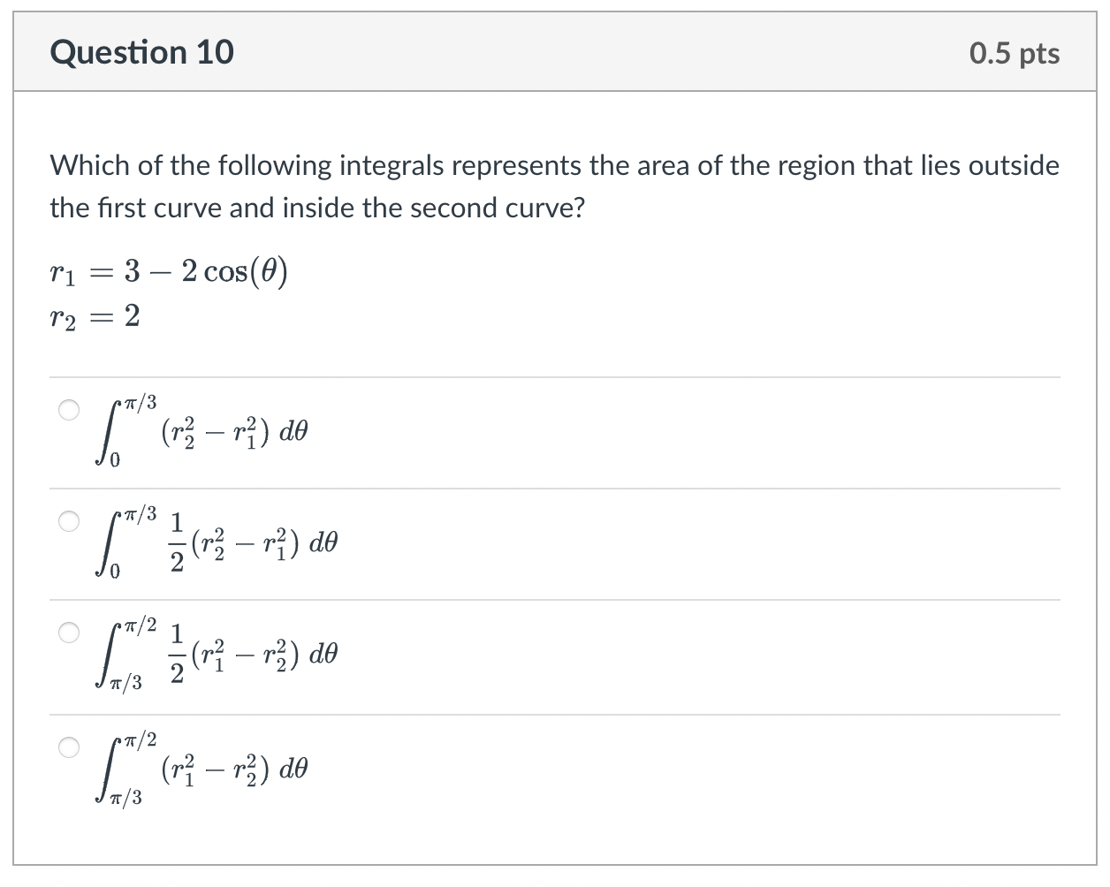Viewport: 1110px width, 887px height.
Task: Click the Question 10 header
Action: [142, 52]
